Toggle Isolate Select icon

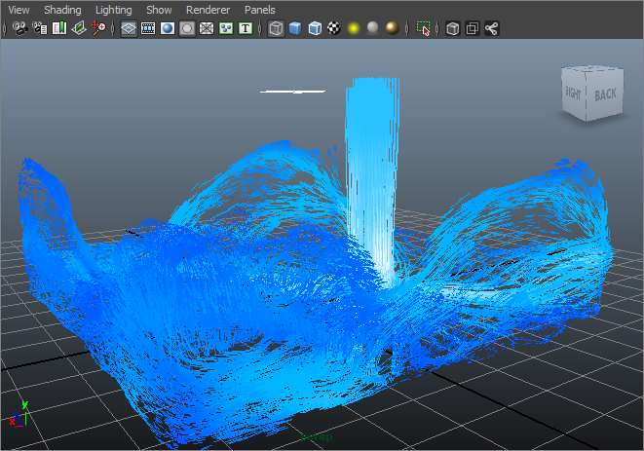pos(423,28)
